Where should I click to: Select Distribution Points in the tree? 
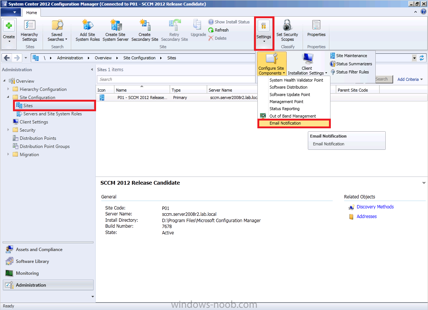pyautogui.click(x=38, y=138)
